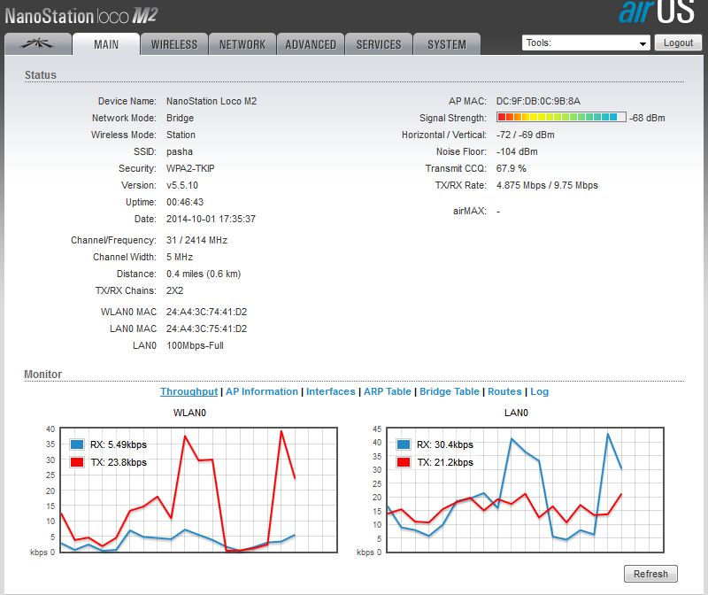708x595 pixels.
Task: Open the AP Information link
Action: pos(262,391)
